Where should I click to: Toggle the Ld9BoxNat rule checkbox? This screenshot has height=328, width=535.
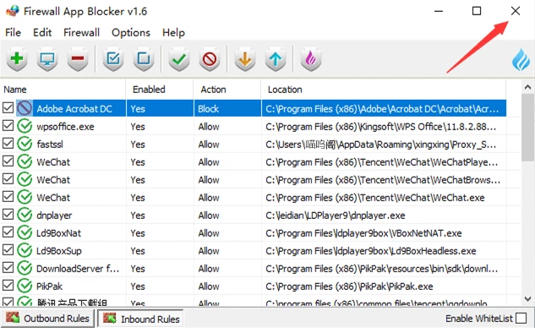[x=8, y=232]
